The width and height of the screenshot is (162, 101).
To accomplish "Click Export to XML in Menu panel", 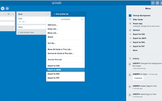I will click(139, 42).
